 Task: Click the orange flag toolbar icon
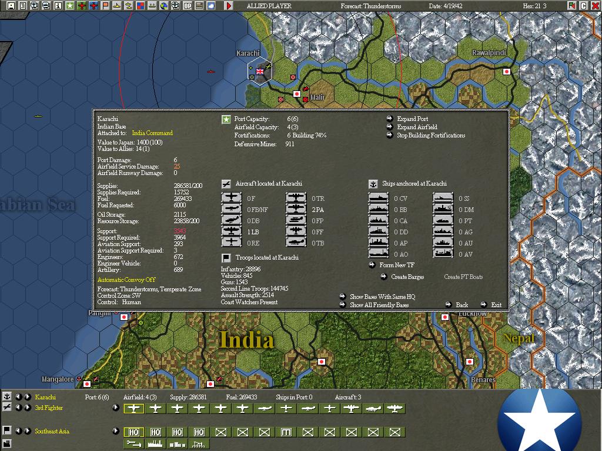click(105, 5)
